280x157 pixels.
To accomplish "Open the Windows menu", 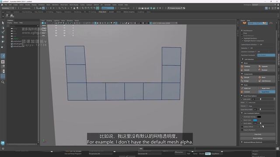I will (42, 5).
